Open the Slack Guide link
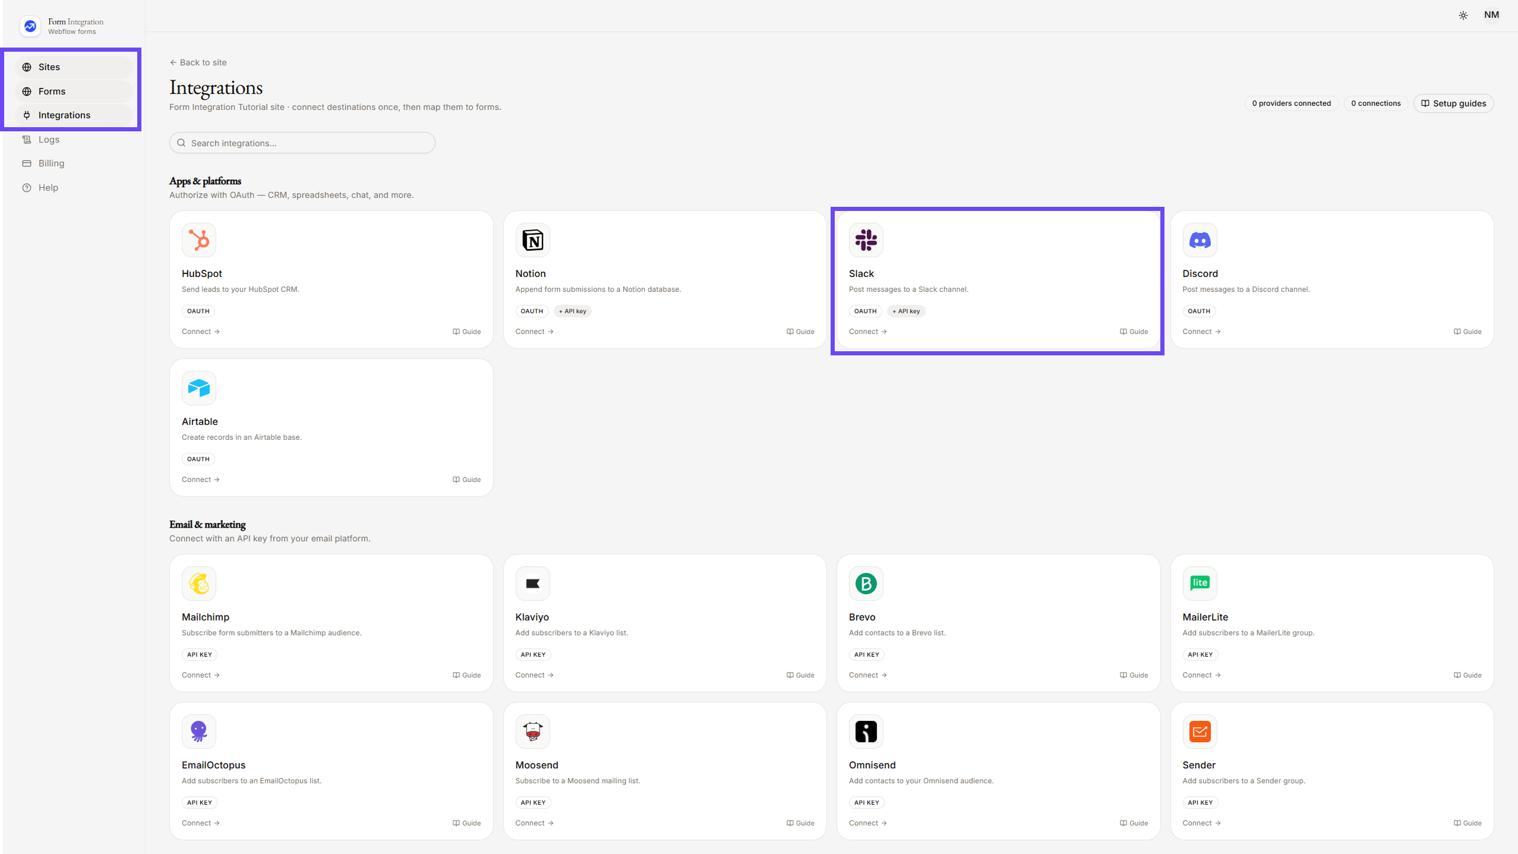This screenshot has width=1518, height=854. [x=1134, y=332]
